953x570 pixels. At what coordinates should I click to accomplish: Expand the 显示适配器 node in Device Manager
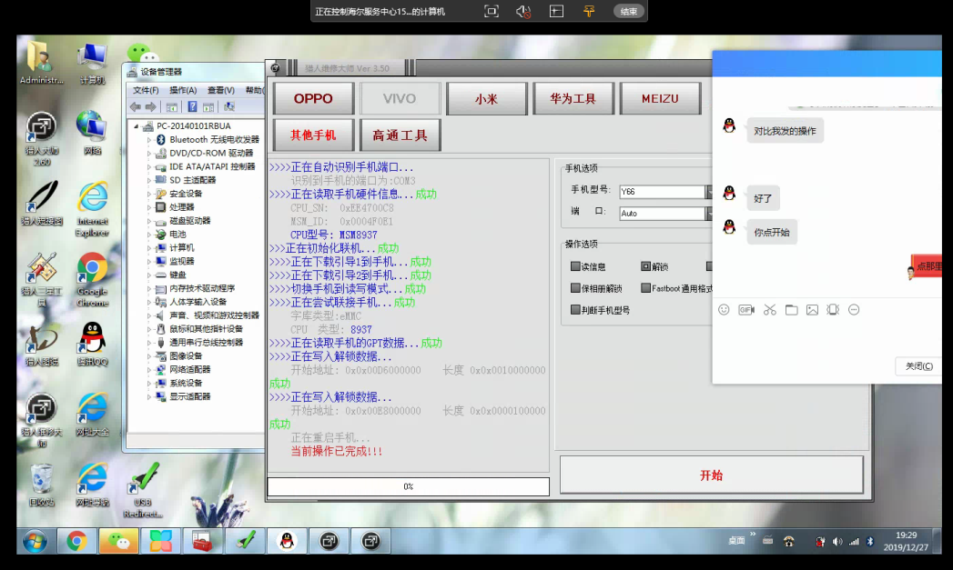(149, 396)
